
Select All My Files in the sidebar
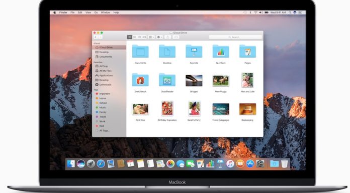tap(109, 71)
